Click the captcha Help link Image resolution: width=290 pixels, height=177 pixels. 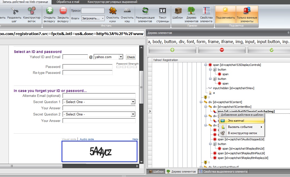[x=135, y=139]
